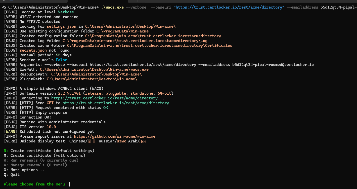Image resolution: width=357 pixels, height=189 pixels.
Task: Click the 'A: Manage renewals (0 total)' line
Action: (35, 165)
